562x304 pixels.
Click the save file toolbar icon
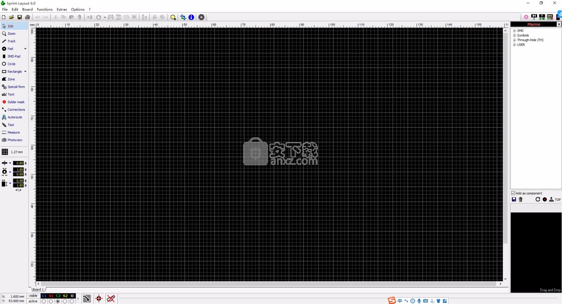coord(20,17)
